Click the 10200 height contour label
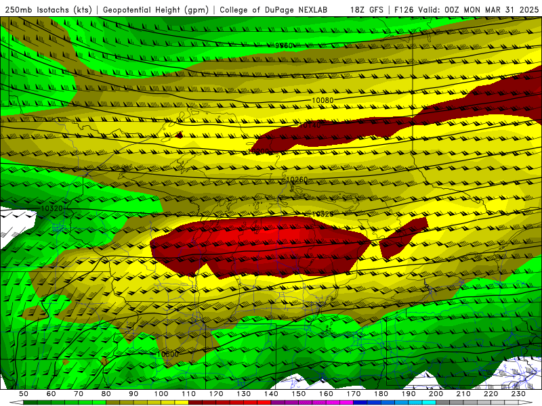The width and height of the screenshot is (542, 406). coord(259,151)
